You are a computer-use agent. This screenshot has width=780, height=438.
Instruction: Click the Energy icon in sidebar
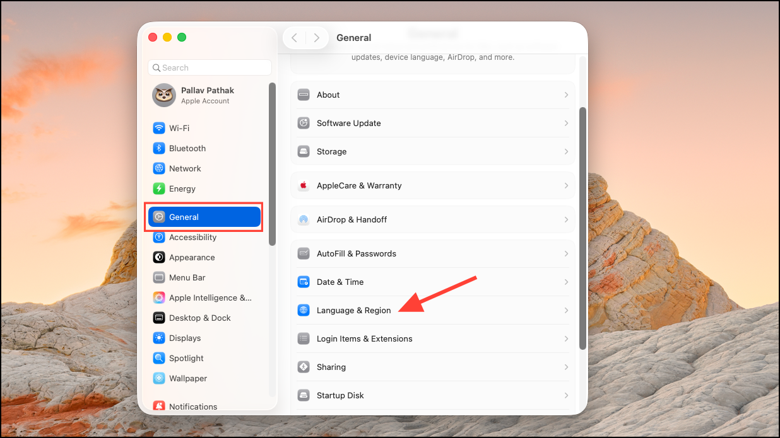coord(159,188)
